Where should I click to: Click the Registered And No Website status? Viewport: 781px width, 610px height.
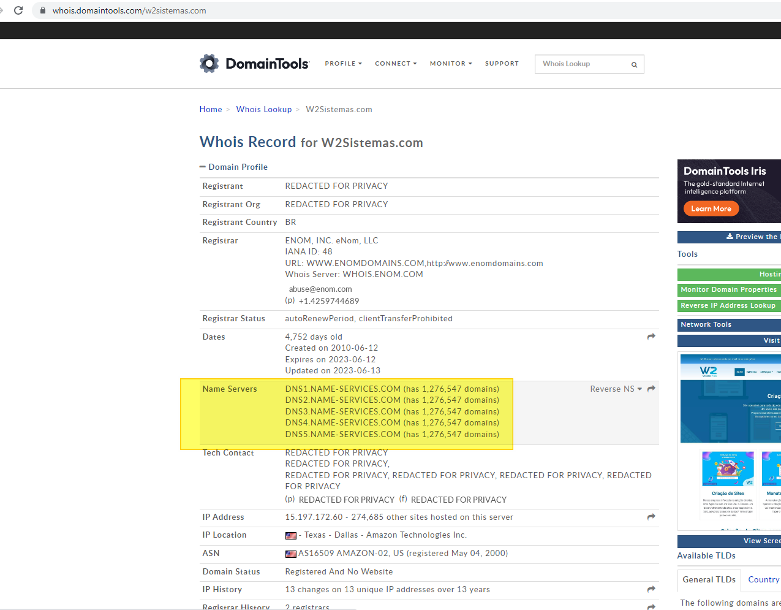click(x=339, y=571)
